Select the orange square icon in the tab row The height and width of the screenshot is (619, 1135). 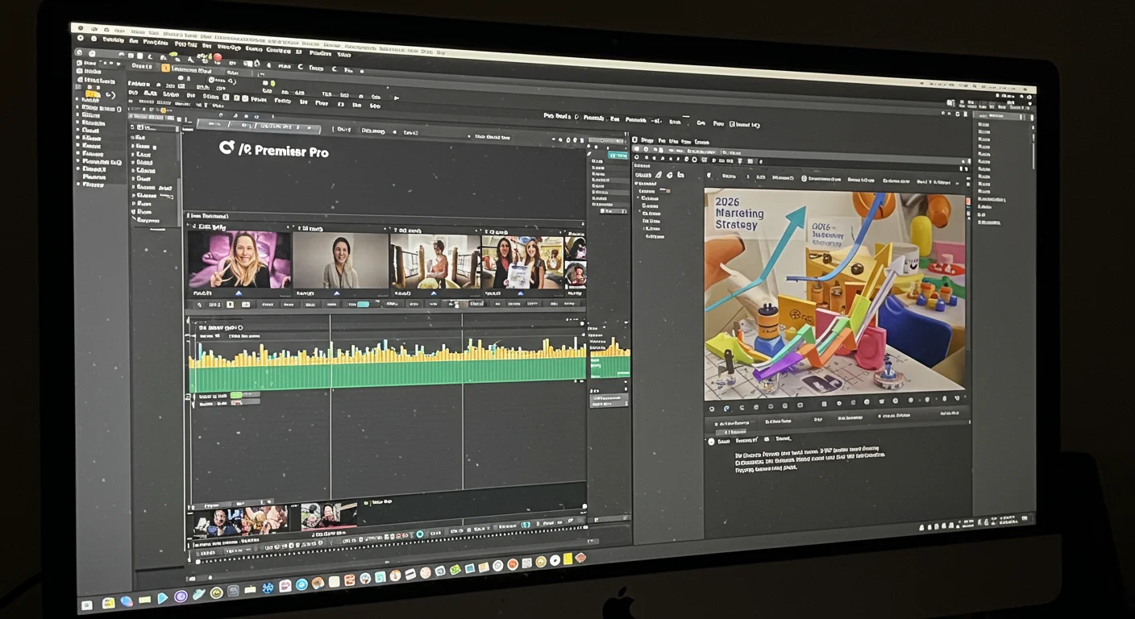166,68
